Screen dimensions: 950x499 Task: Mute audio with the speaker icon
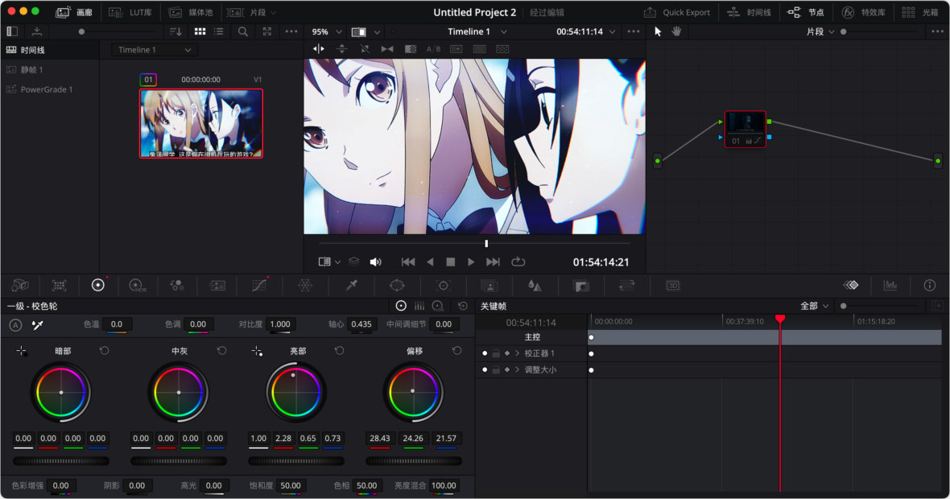pos(375,261)
